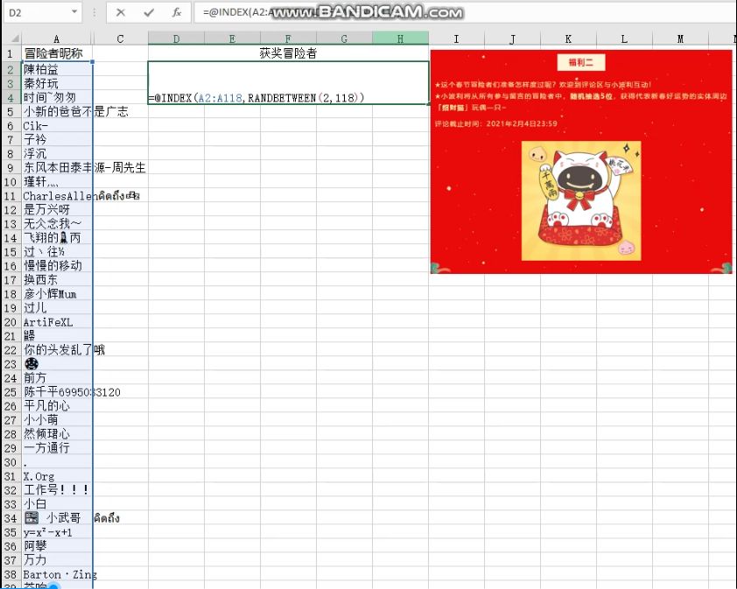
Task: Select the cell containing 是万兴呀
Action: coord(56,210)
